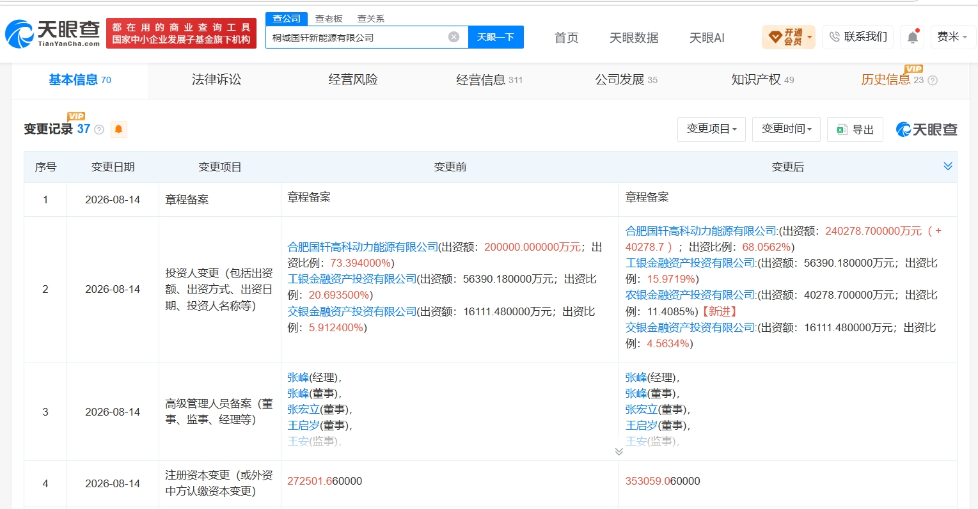Open the 经营风险 tab
Image resolution: width=978 pixels, height=509 pixels.
[x=353, y=80]
